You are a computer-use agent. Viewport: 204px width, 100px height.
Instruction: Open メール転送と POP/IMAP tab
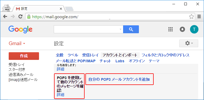[x=76, y=61]
